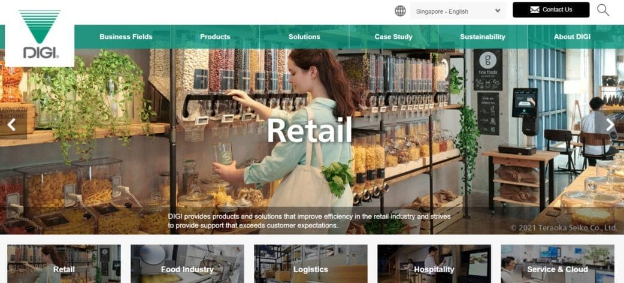This screenshot has width=624, height=283.
Task: Go to Case Study menu item
Action: point(393,37)
